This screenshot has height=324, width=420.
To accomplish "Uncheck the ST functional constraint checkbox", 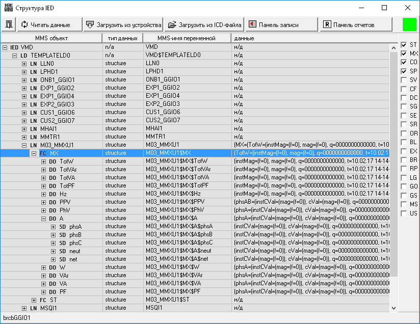I will click(404, 45).
